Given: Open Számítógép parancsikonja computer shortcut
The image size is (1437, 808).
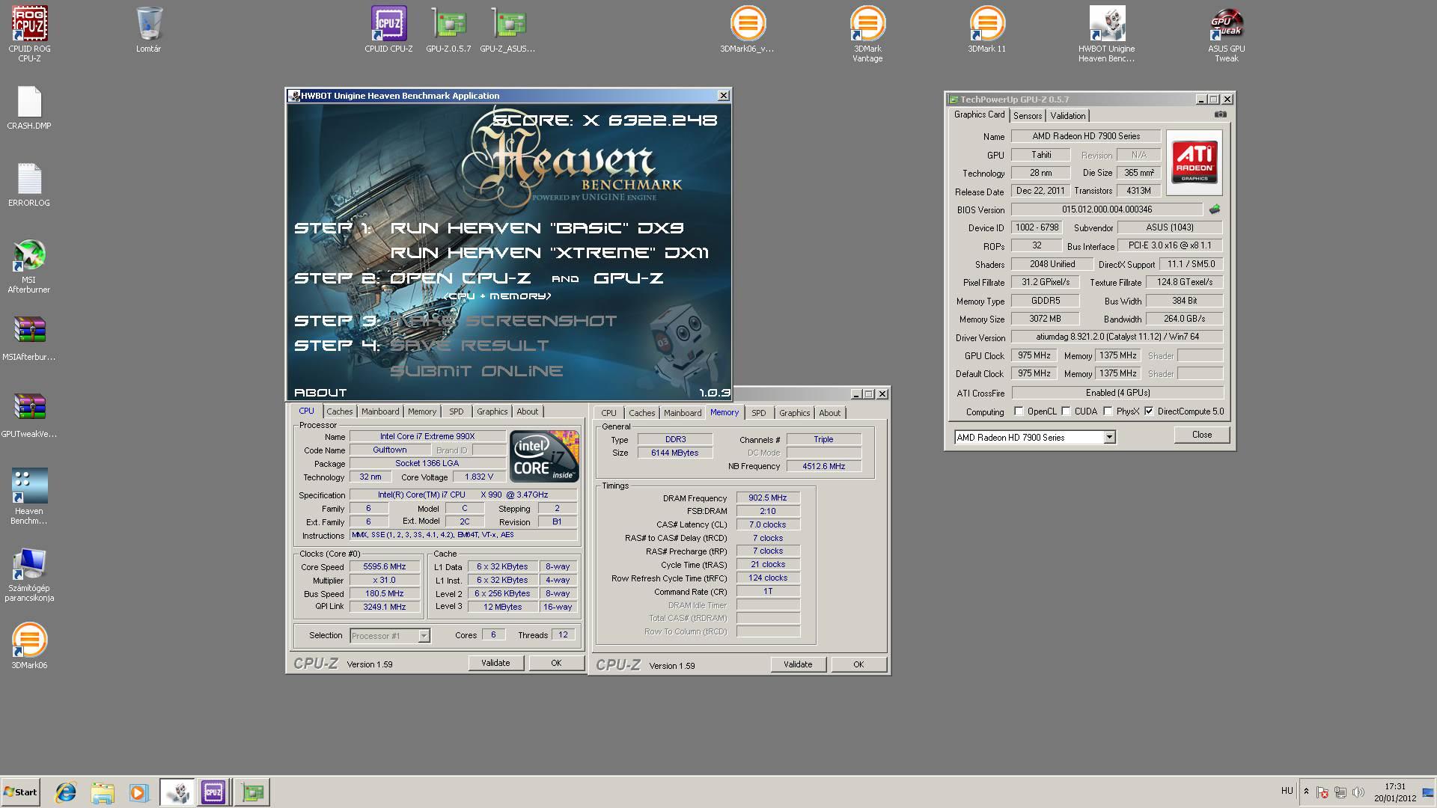Looking at the screenshot, I should [x=29, y=574].
